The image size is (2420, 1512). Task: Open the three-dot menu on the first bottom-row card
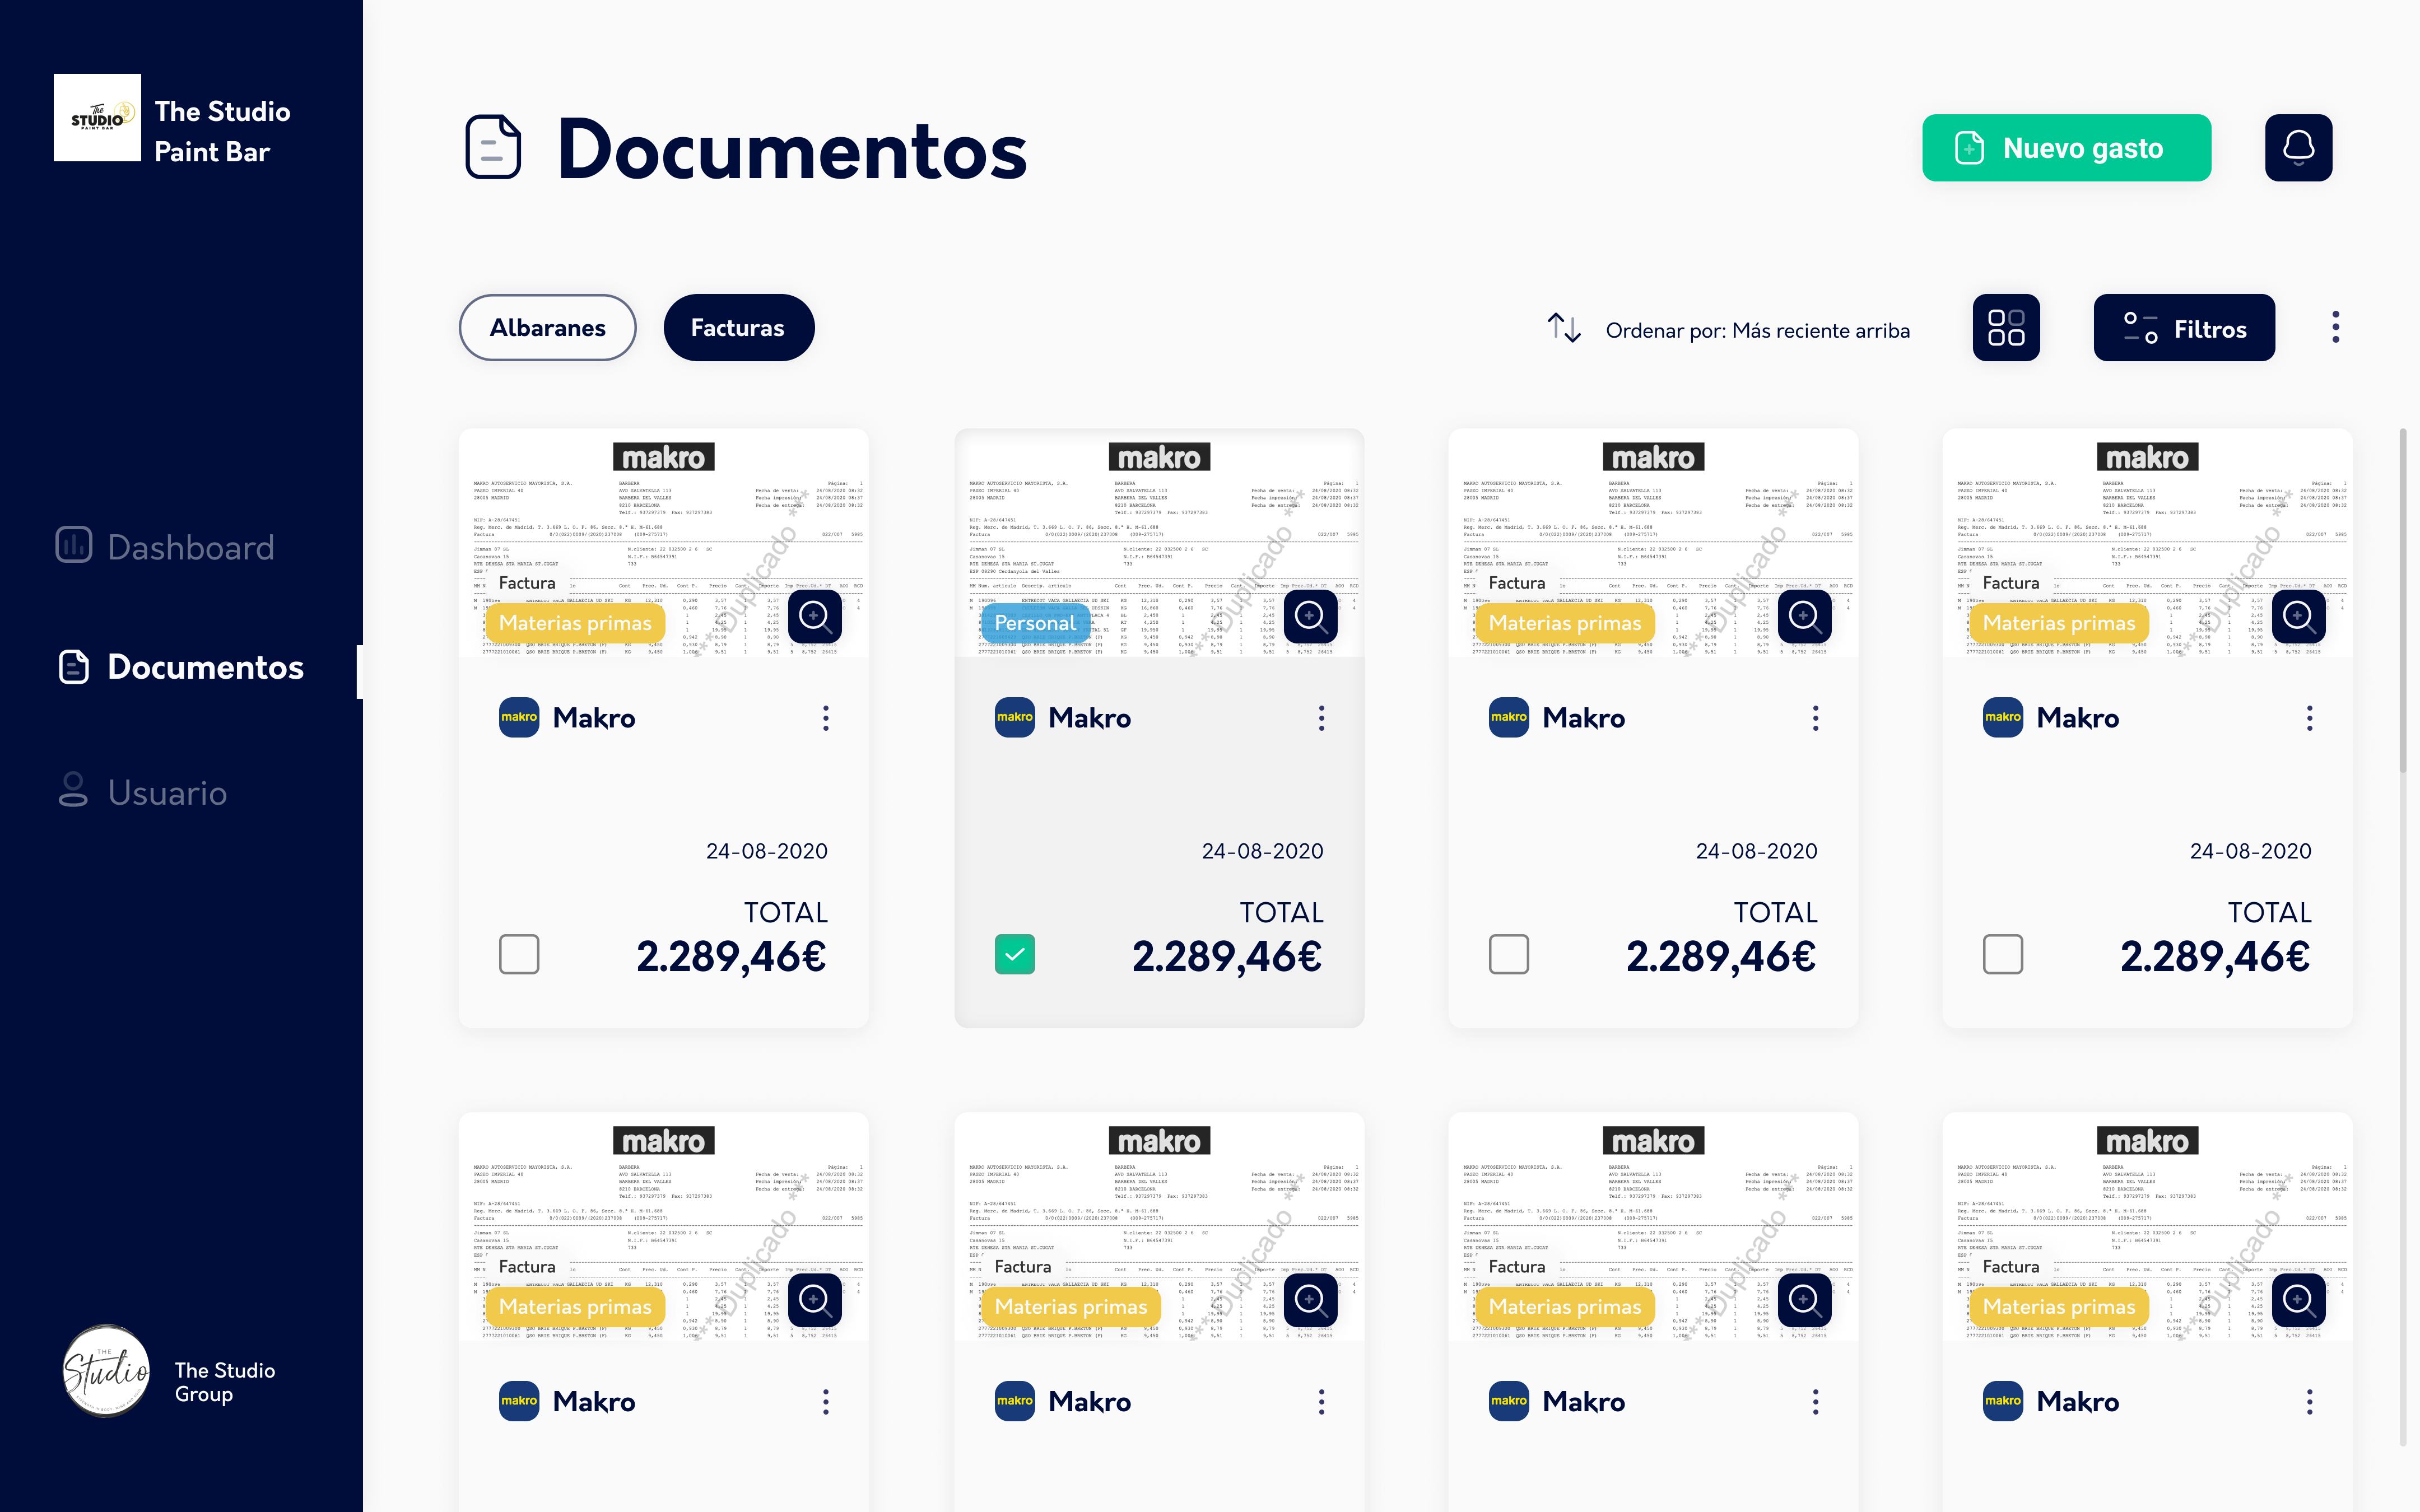pyautogui.click(x=826, y=1402)
